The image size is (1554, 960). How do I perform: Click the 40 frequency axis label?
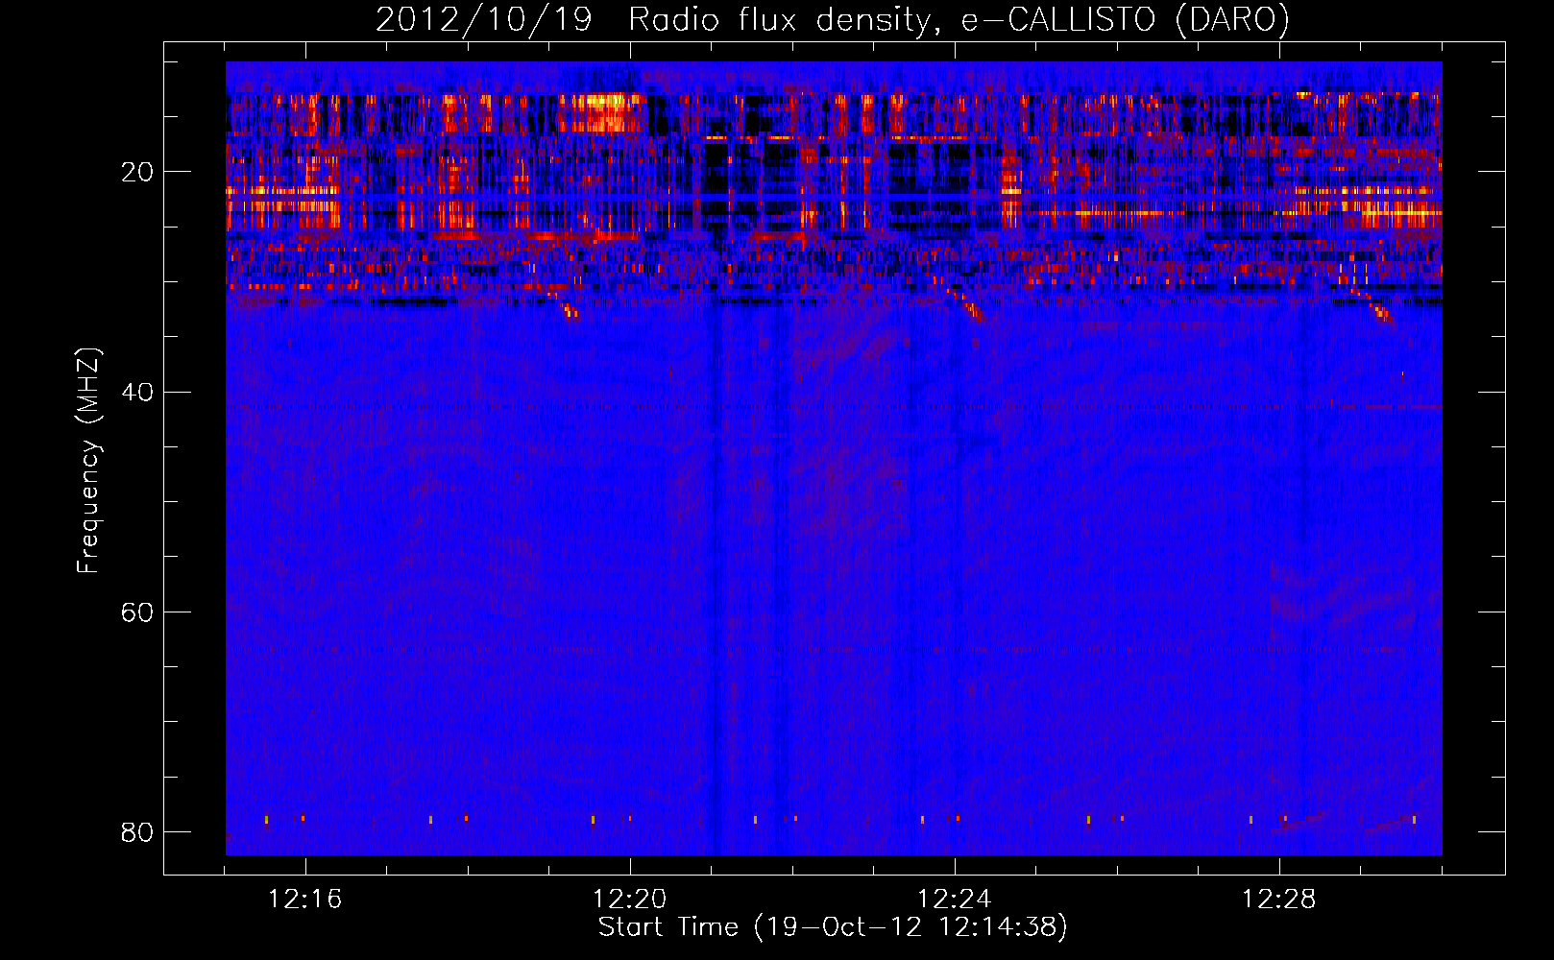click(x=137, y=392)
